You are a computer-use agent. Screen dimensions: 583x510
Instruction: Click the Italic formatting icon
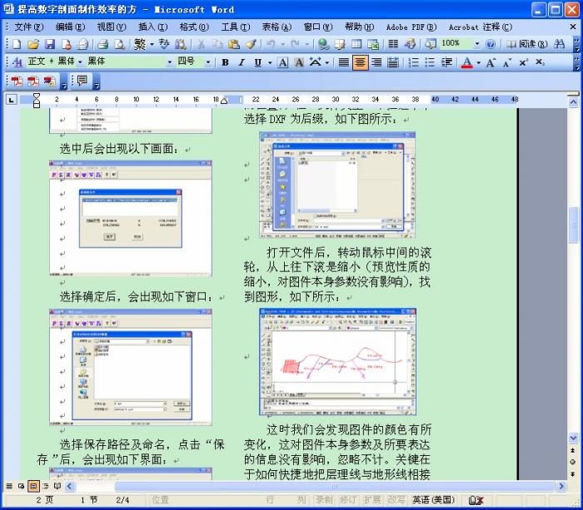242,62
